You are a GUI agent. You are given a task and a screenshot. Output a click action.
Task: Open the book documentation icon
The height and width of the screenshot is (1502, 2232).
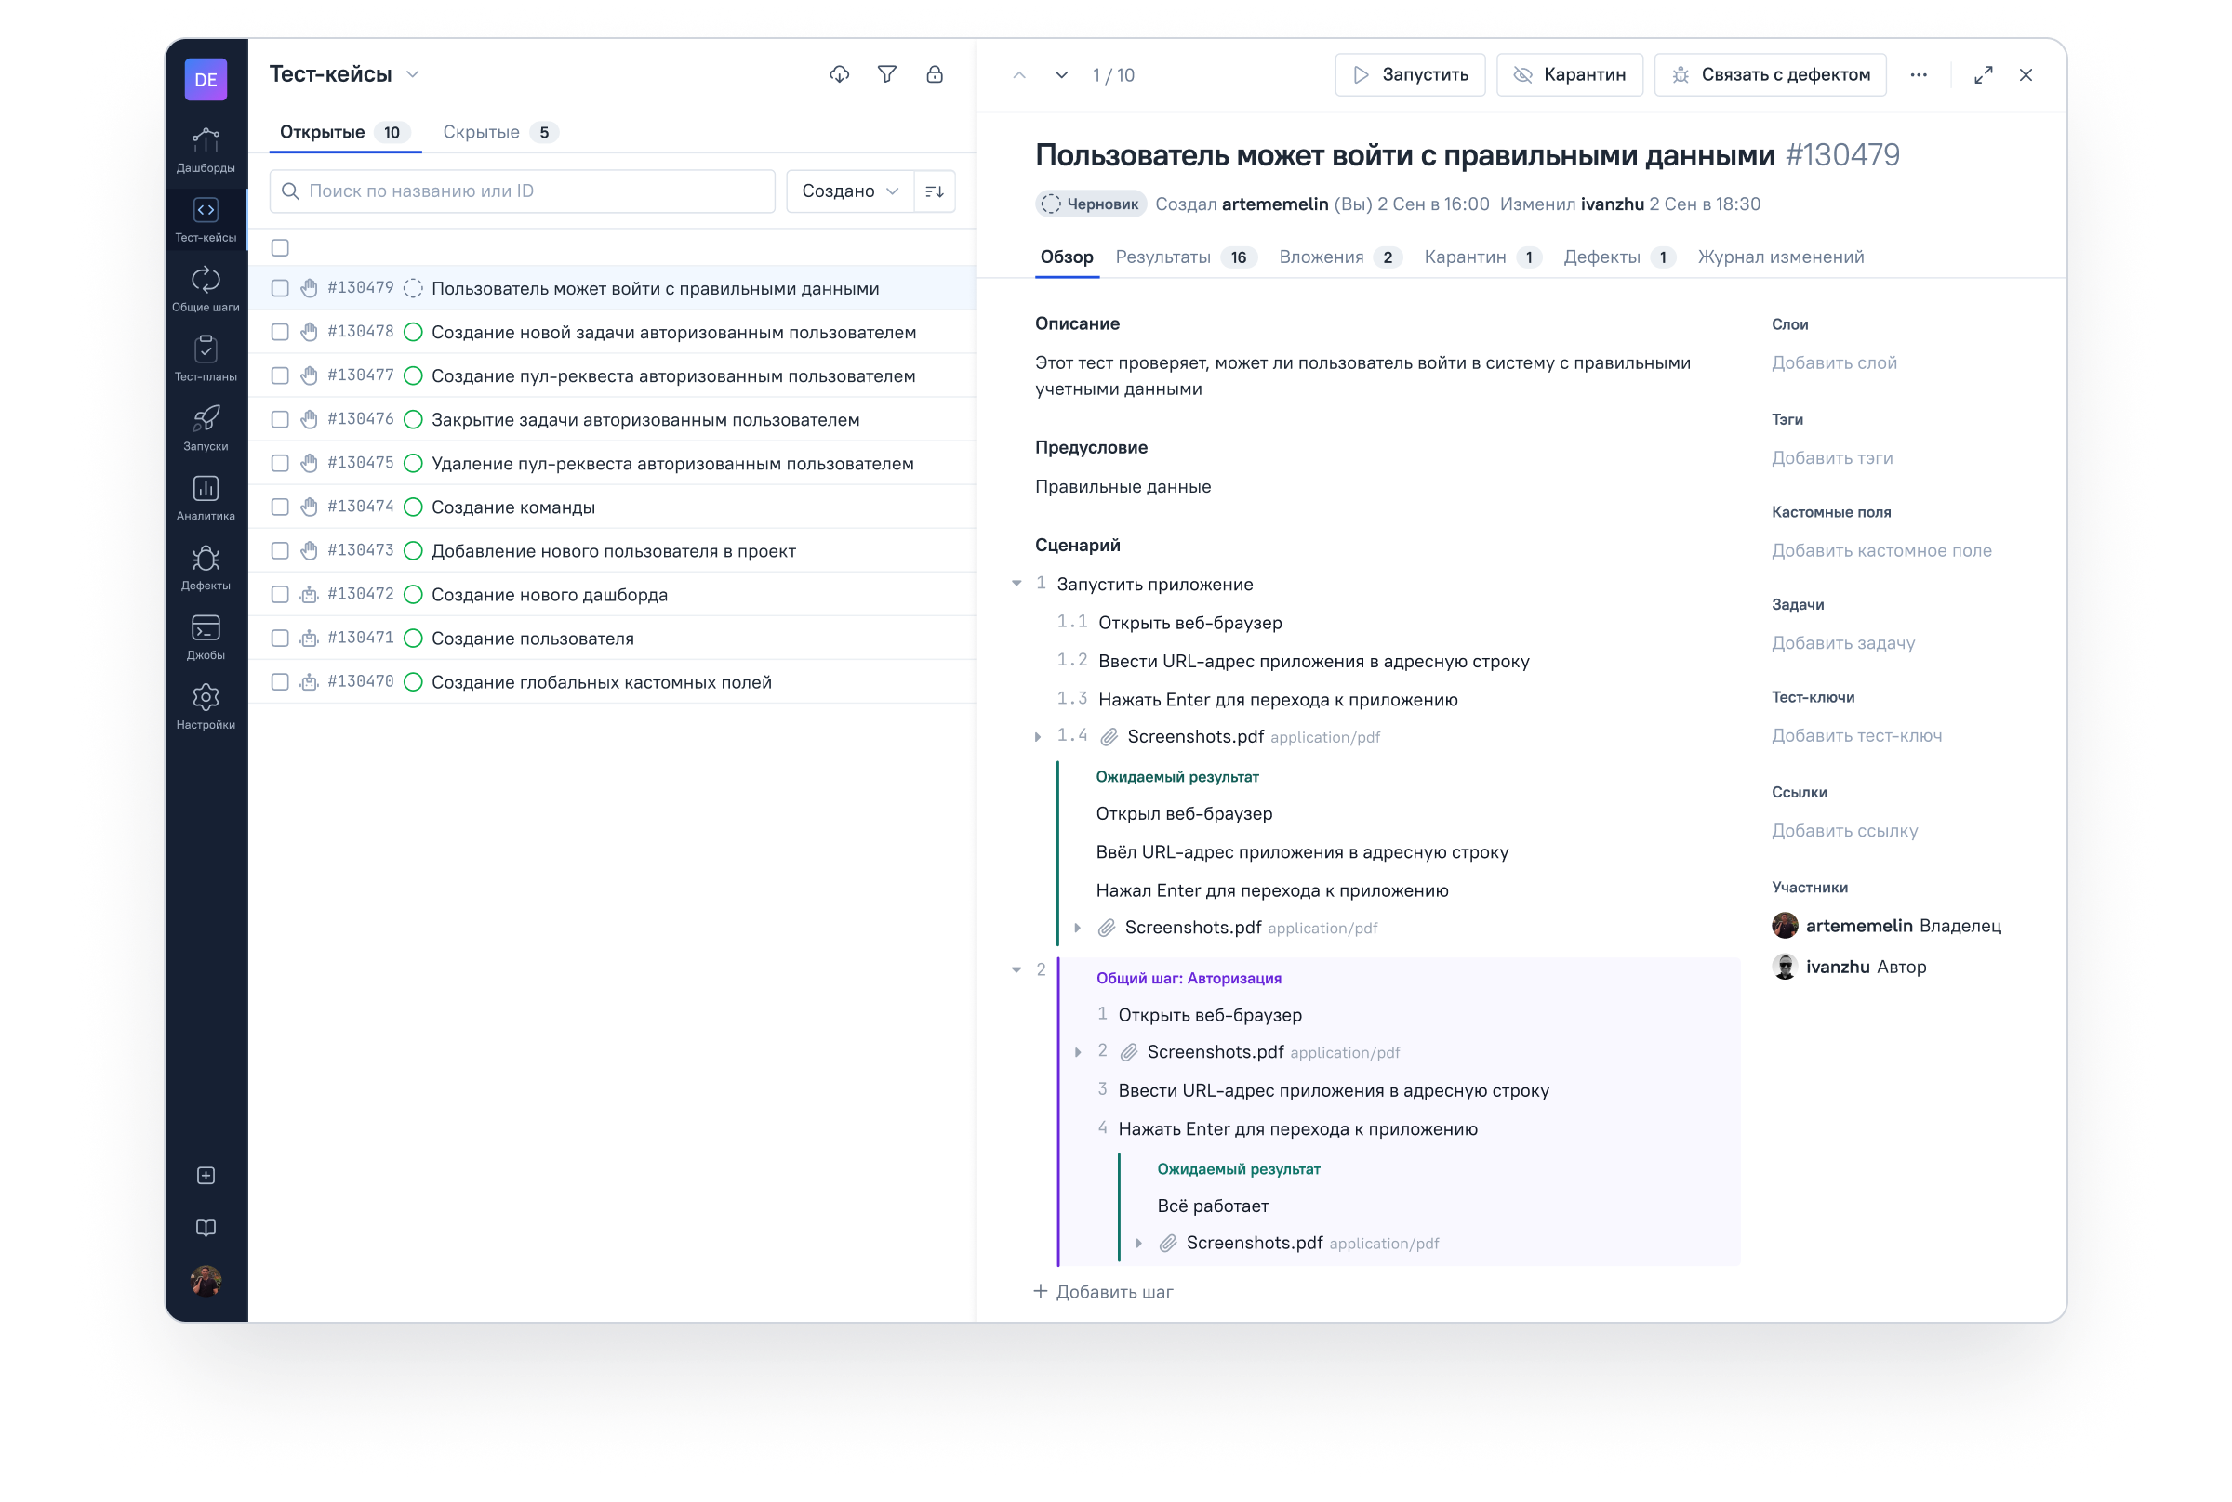tap(206, 1228)
